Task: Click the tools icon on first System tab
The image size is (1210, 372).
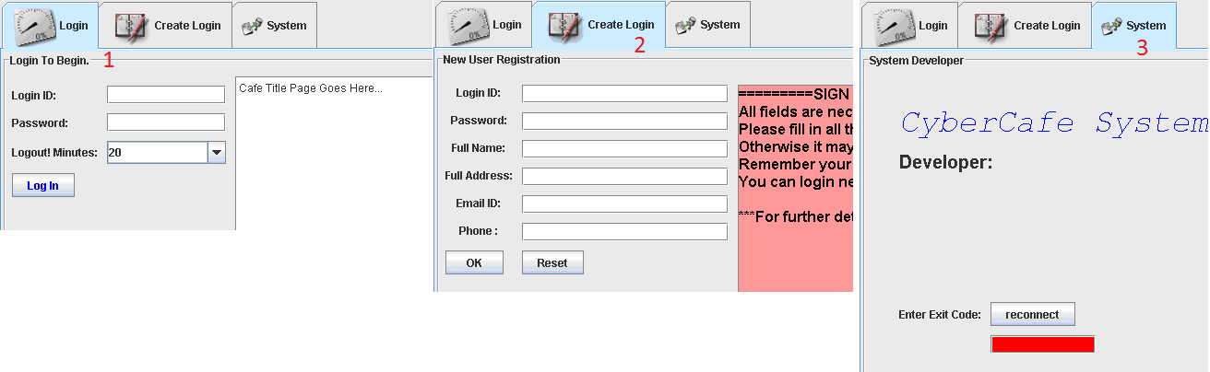Action: [252, 26]
